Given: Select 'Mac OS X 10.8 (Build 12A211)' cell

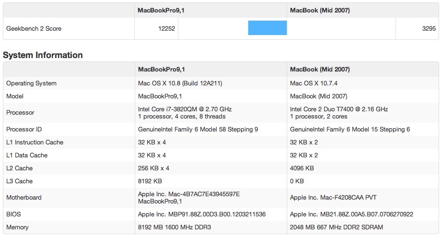Looking at the screenshot, I should [180, 83].
